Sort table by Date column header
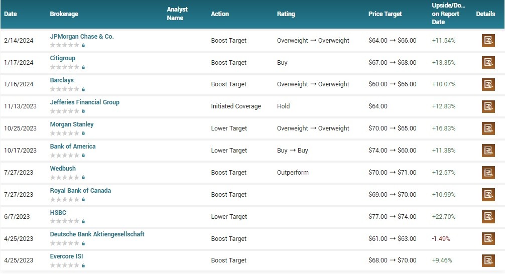 point(11,14)
